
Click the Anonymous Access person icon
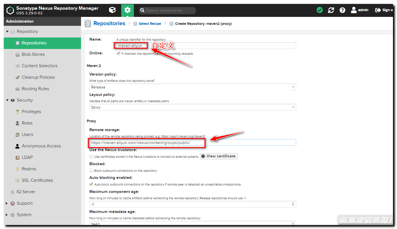(x=17, y=146)
